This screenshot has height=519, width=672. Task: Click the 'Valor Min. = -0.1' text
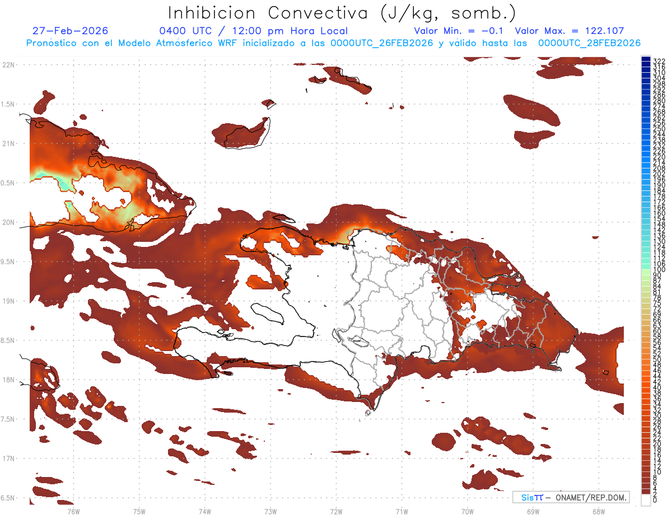(x=459, y=31)
